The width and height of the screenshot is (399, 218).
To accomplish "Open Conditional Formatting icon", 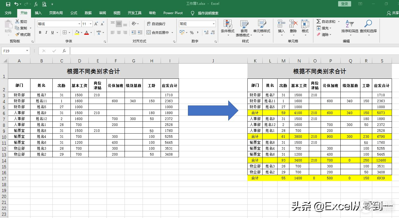I will [227, 24].
